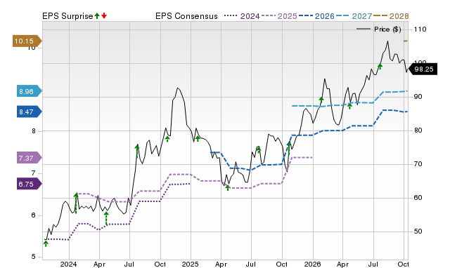This screenshot has height=268, width=450.
Task: Click the 6 label on the EPS axis
Action: pyautogui.click(x=34, y=215)
